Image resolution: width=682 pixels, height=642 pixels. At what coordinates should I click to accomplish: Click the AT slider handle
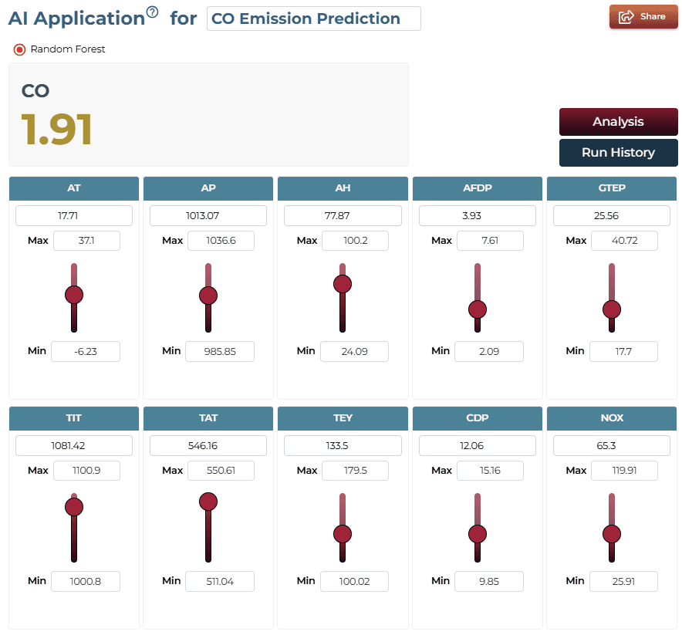click(x=74, y=295)
